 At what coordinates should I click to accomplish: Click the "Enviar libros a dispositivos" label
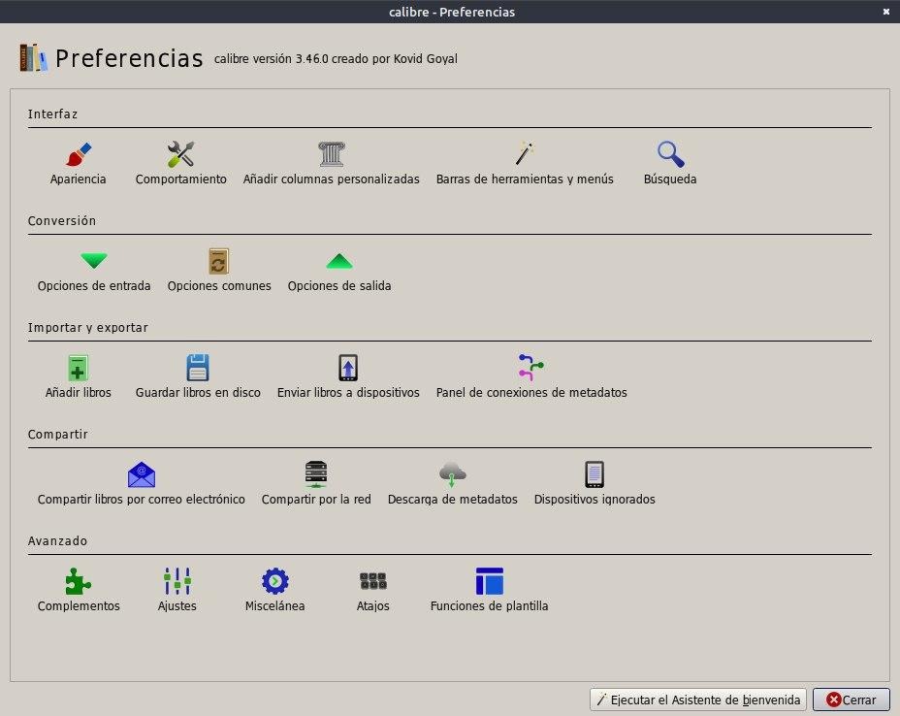click(348, 393)
